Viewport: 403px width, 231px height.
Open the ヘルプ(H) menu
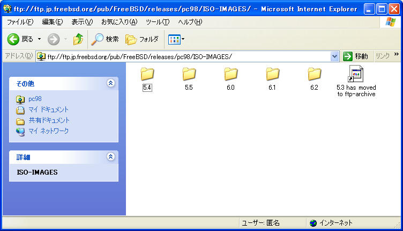tap(190, 22)
